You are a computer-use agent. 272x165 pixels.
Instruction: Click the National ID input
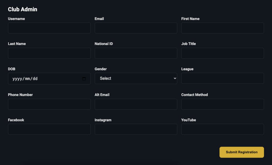pos(136,53)
